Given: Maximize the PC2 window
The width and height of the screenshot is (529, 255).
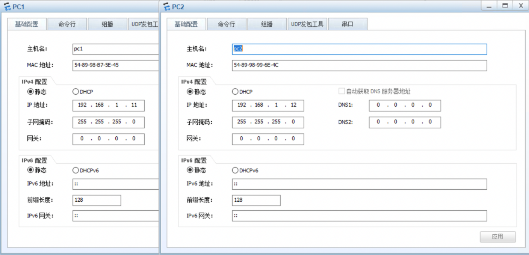Looking at the screenshot, I should pos(505,6).
